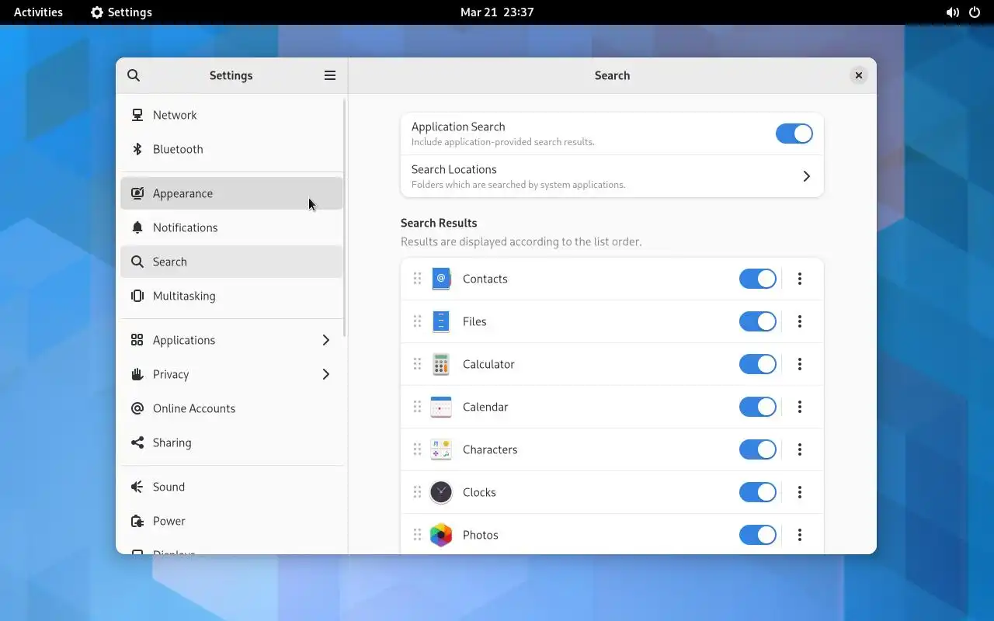Click the Clocks app icon
Viewport: 994px width, 621px height.
tap(441, 492)
